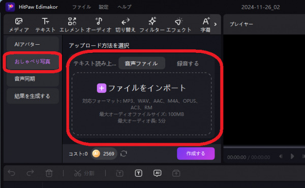305x188 pixels.
Task: Click the dimmed text box icon after 分割
Action: pos(119,173)
